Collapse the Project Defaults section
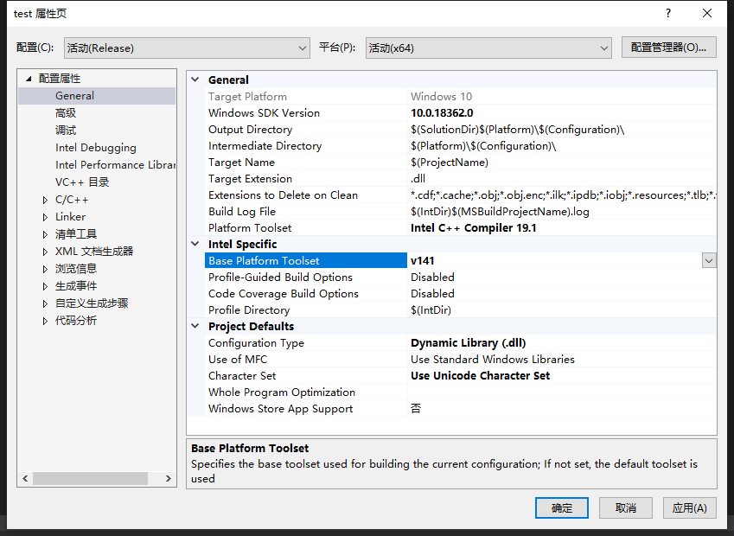 (x=195, y=327)
